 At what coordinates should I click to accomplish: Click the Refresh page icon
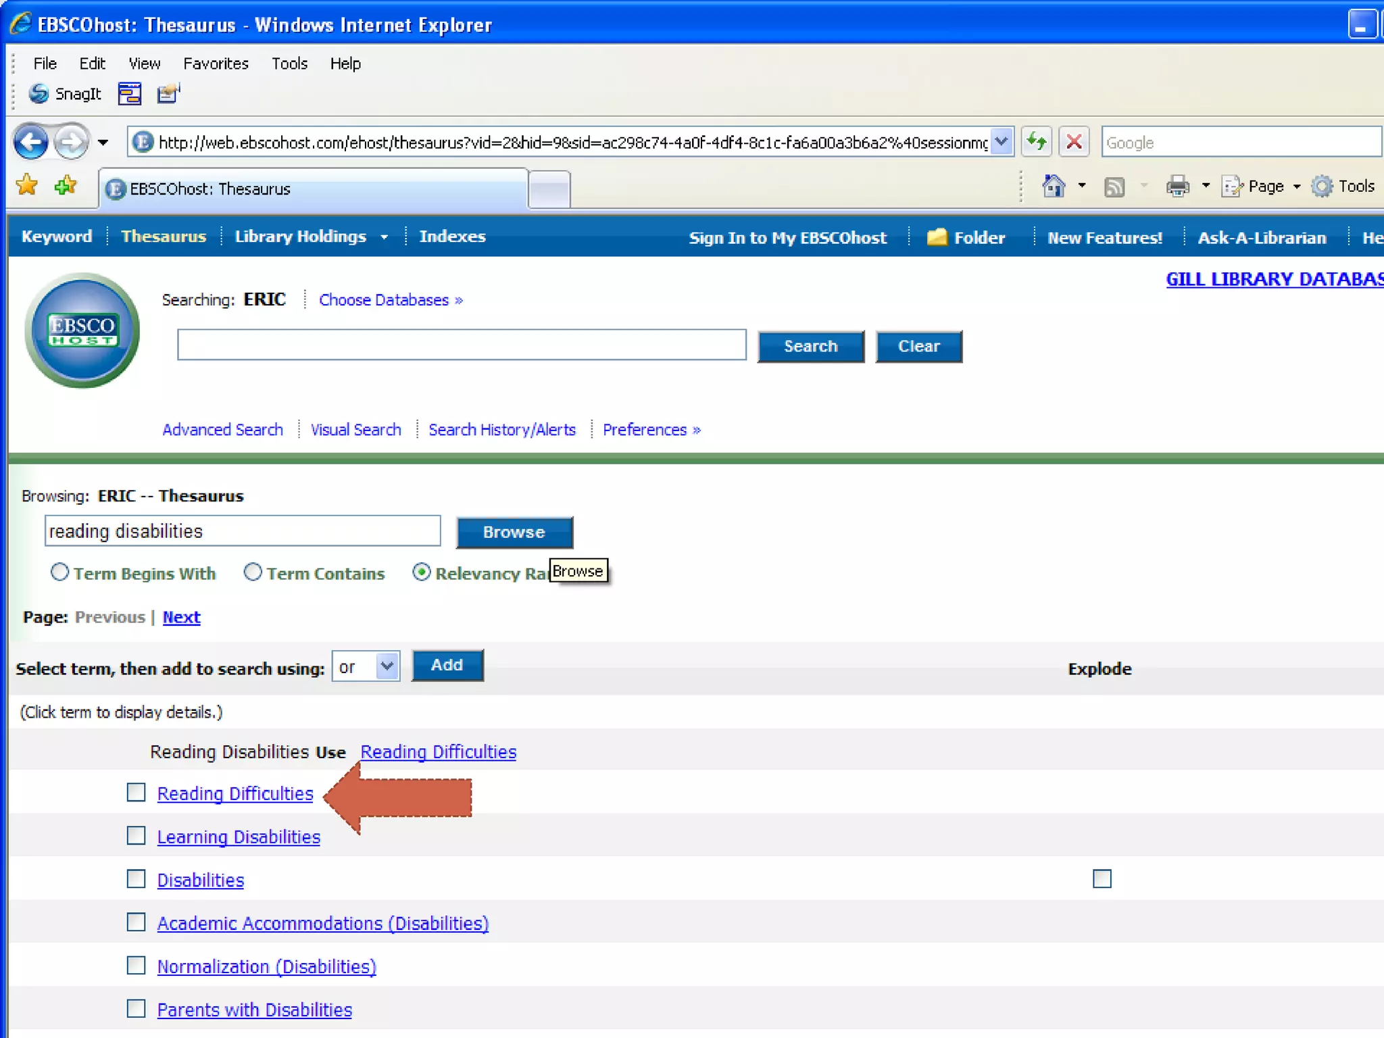pos(1036,142)
